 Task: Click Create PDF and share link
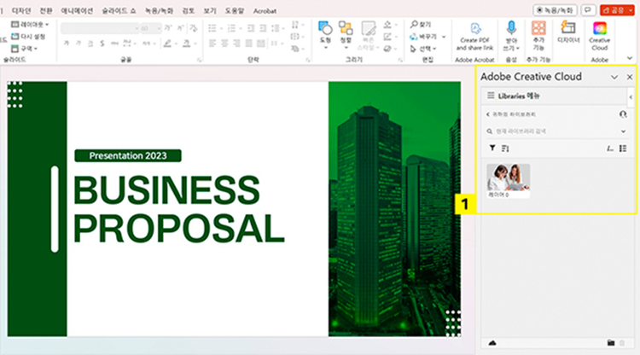click(474, 36)
